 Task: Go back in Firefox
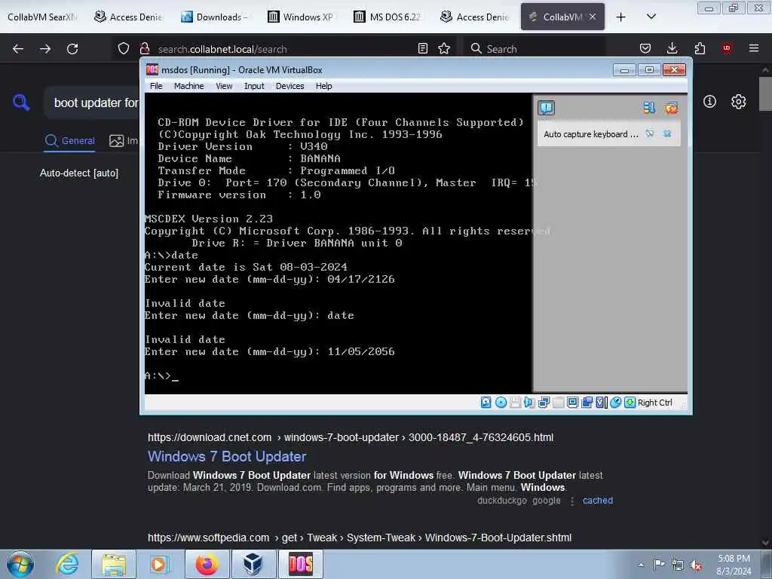[x=18, y=49]
